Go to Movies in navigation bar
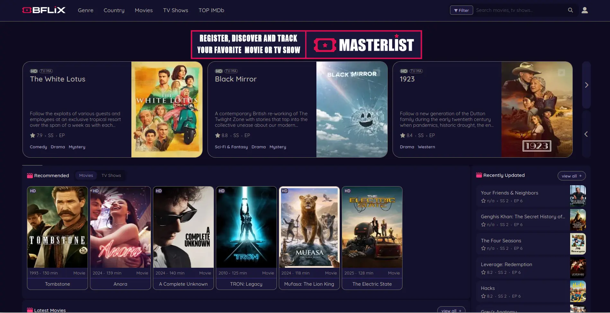The height and width of the screenshot is (313, 610). pos(144,10)
